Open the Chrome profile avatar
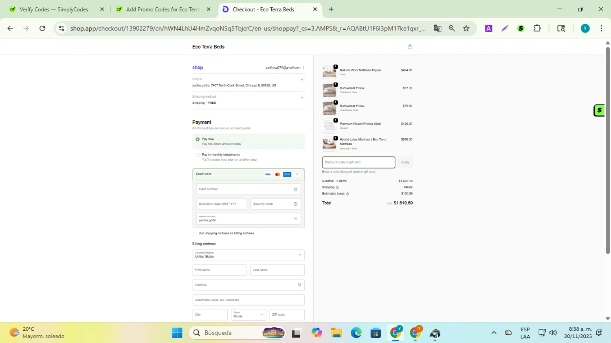Screen dimensions: 611x343 coord(585,28)
